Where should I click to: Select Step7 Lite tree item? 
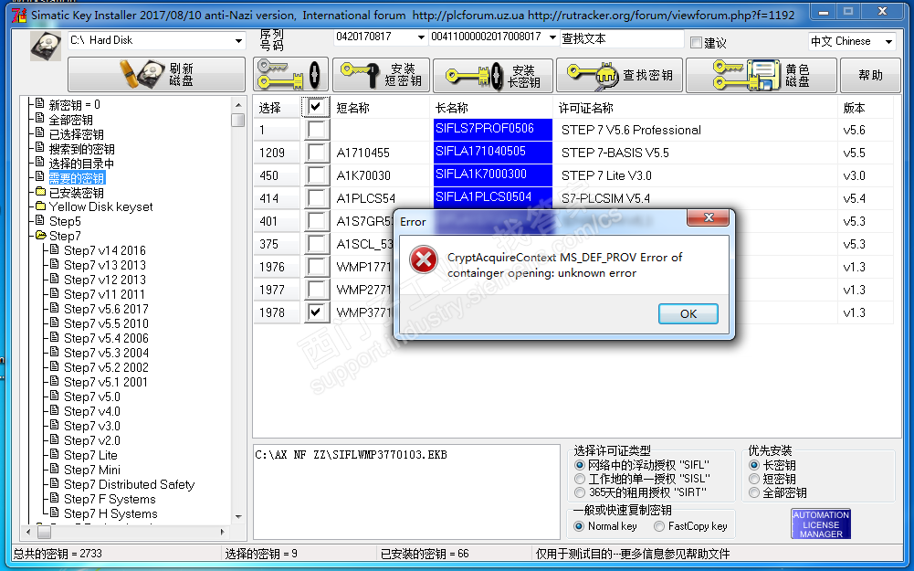tap(90, 455)
